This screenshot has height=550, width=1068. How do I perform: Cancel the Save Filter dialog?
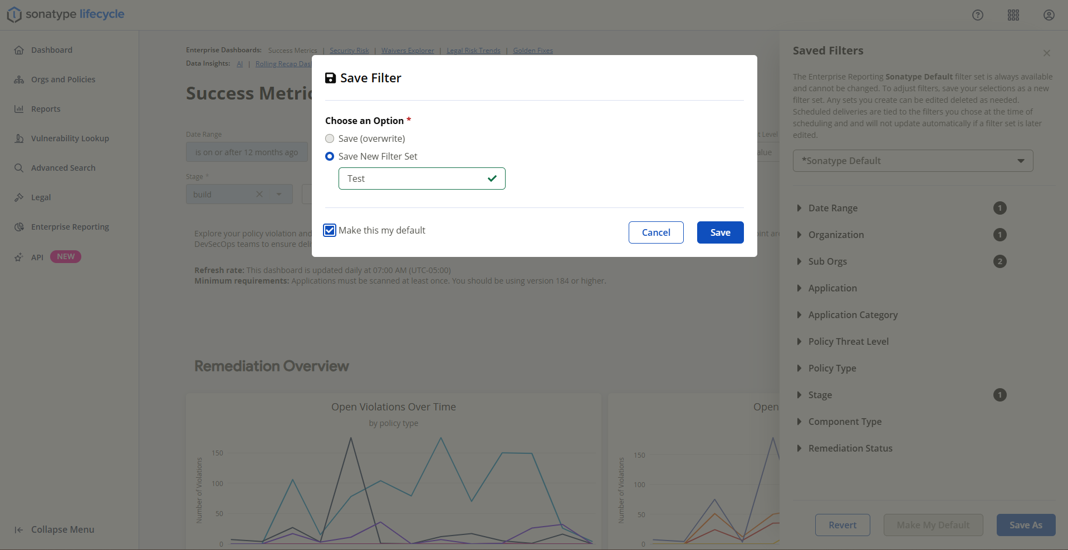pos(656,232)
